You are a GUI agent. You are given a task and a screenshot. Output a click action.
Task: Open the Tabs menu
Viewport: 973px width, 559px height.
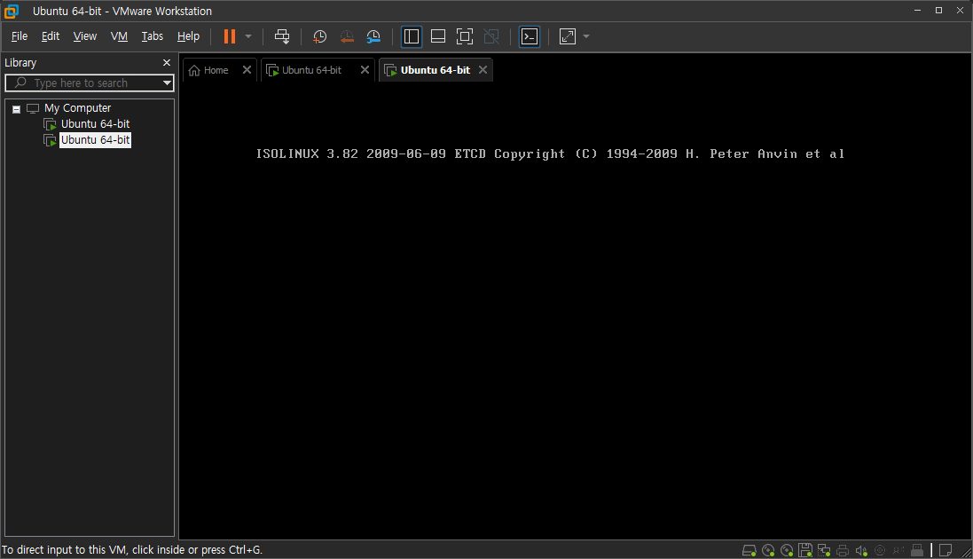point(152,36)
